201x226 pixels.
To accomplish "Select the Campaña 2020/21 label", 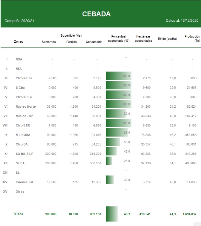I will point(19,21).
